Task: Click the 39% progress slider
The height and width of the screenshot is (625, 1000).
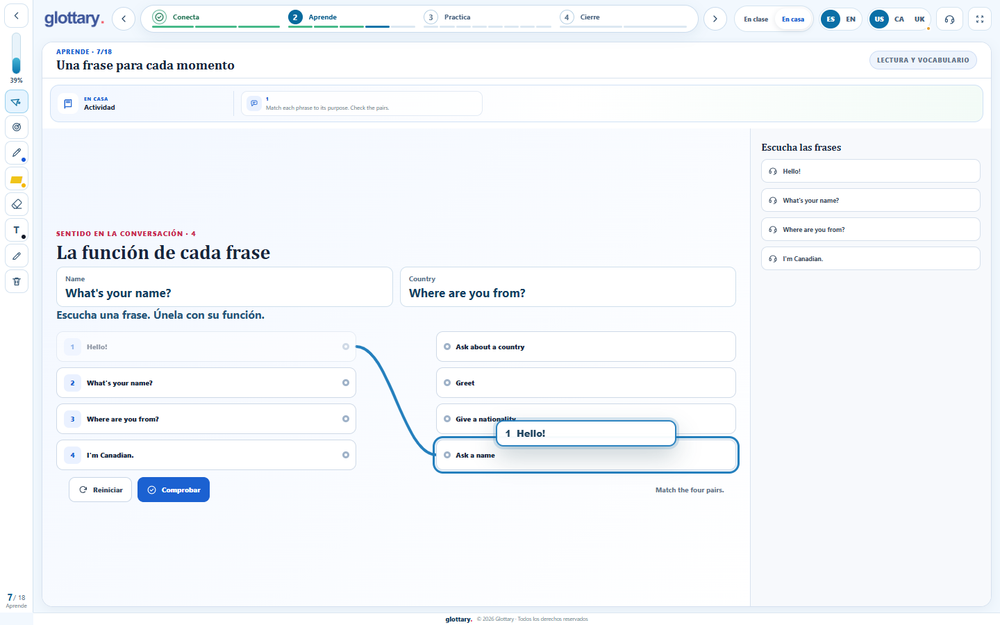Action: (x=16, y=53)
